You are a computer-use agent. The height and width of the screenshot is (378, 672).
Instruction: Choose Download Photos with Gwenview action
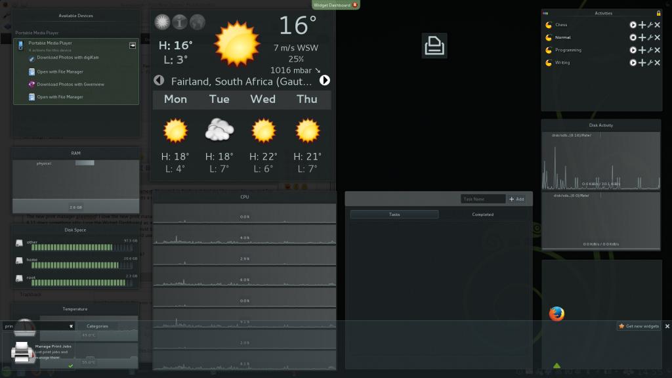70,84
